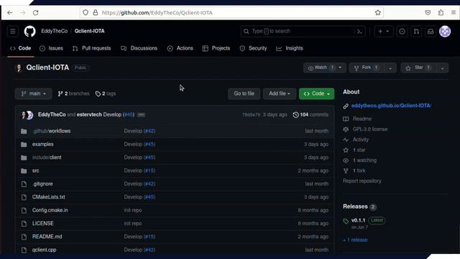The width and height of the screenshot is (460, 259).
Task: Open the src folder
Action: (35, 171)
